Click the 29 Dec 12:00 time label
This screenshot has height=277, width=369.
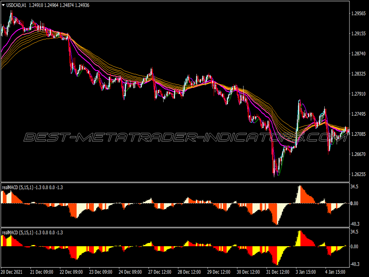(219, 272)
